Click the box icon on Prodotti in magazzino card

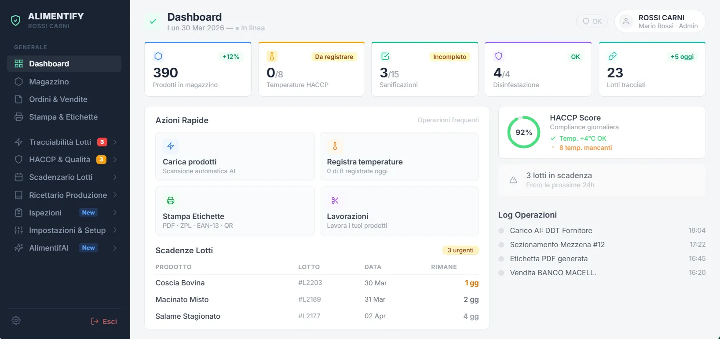[158, 56]
